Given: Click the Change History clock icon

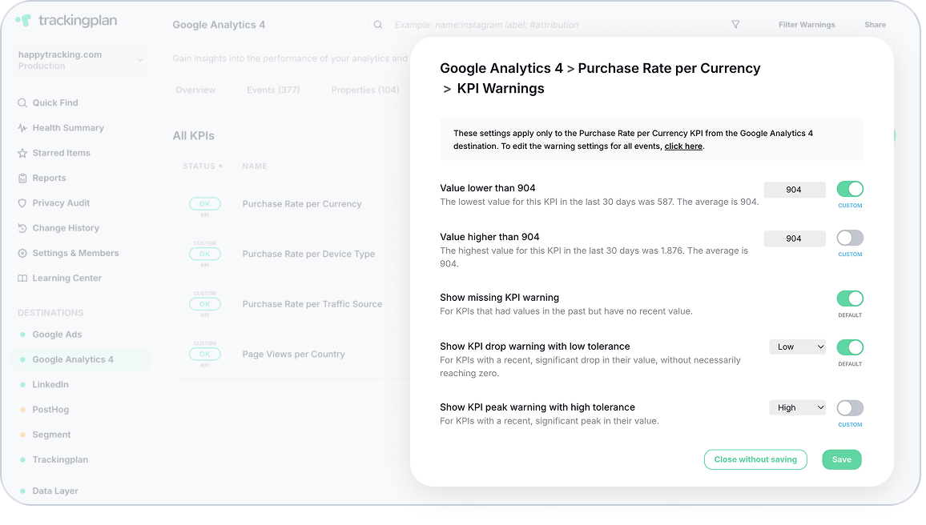Looking at the screenshot, I should [22, 228].
